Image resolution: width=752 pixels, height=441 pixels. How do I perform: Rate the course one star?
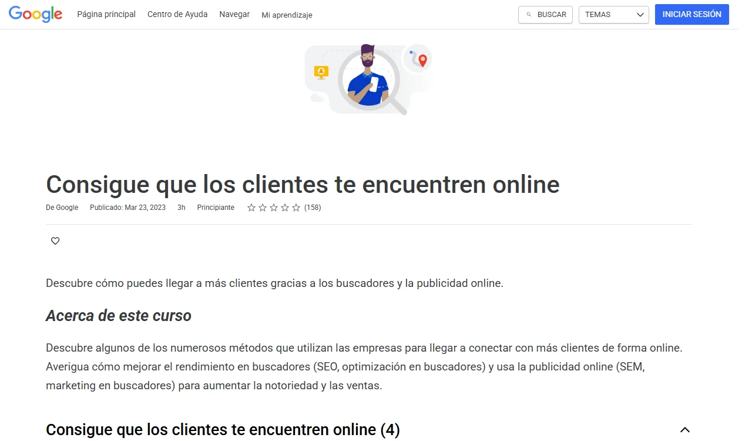[x=251, y=208]
